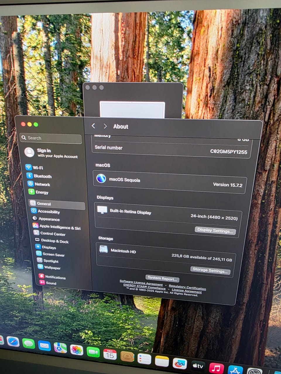Open Accessibility settings
Image resolution: width=281 pixels, height=374 pixels.
coord(45,211)
